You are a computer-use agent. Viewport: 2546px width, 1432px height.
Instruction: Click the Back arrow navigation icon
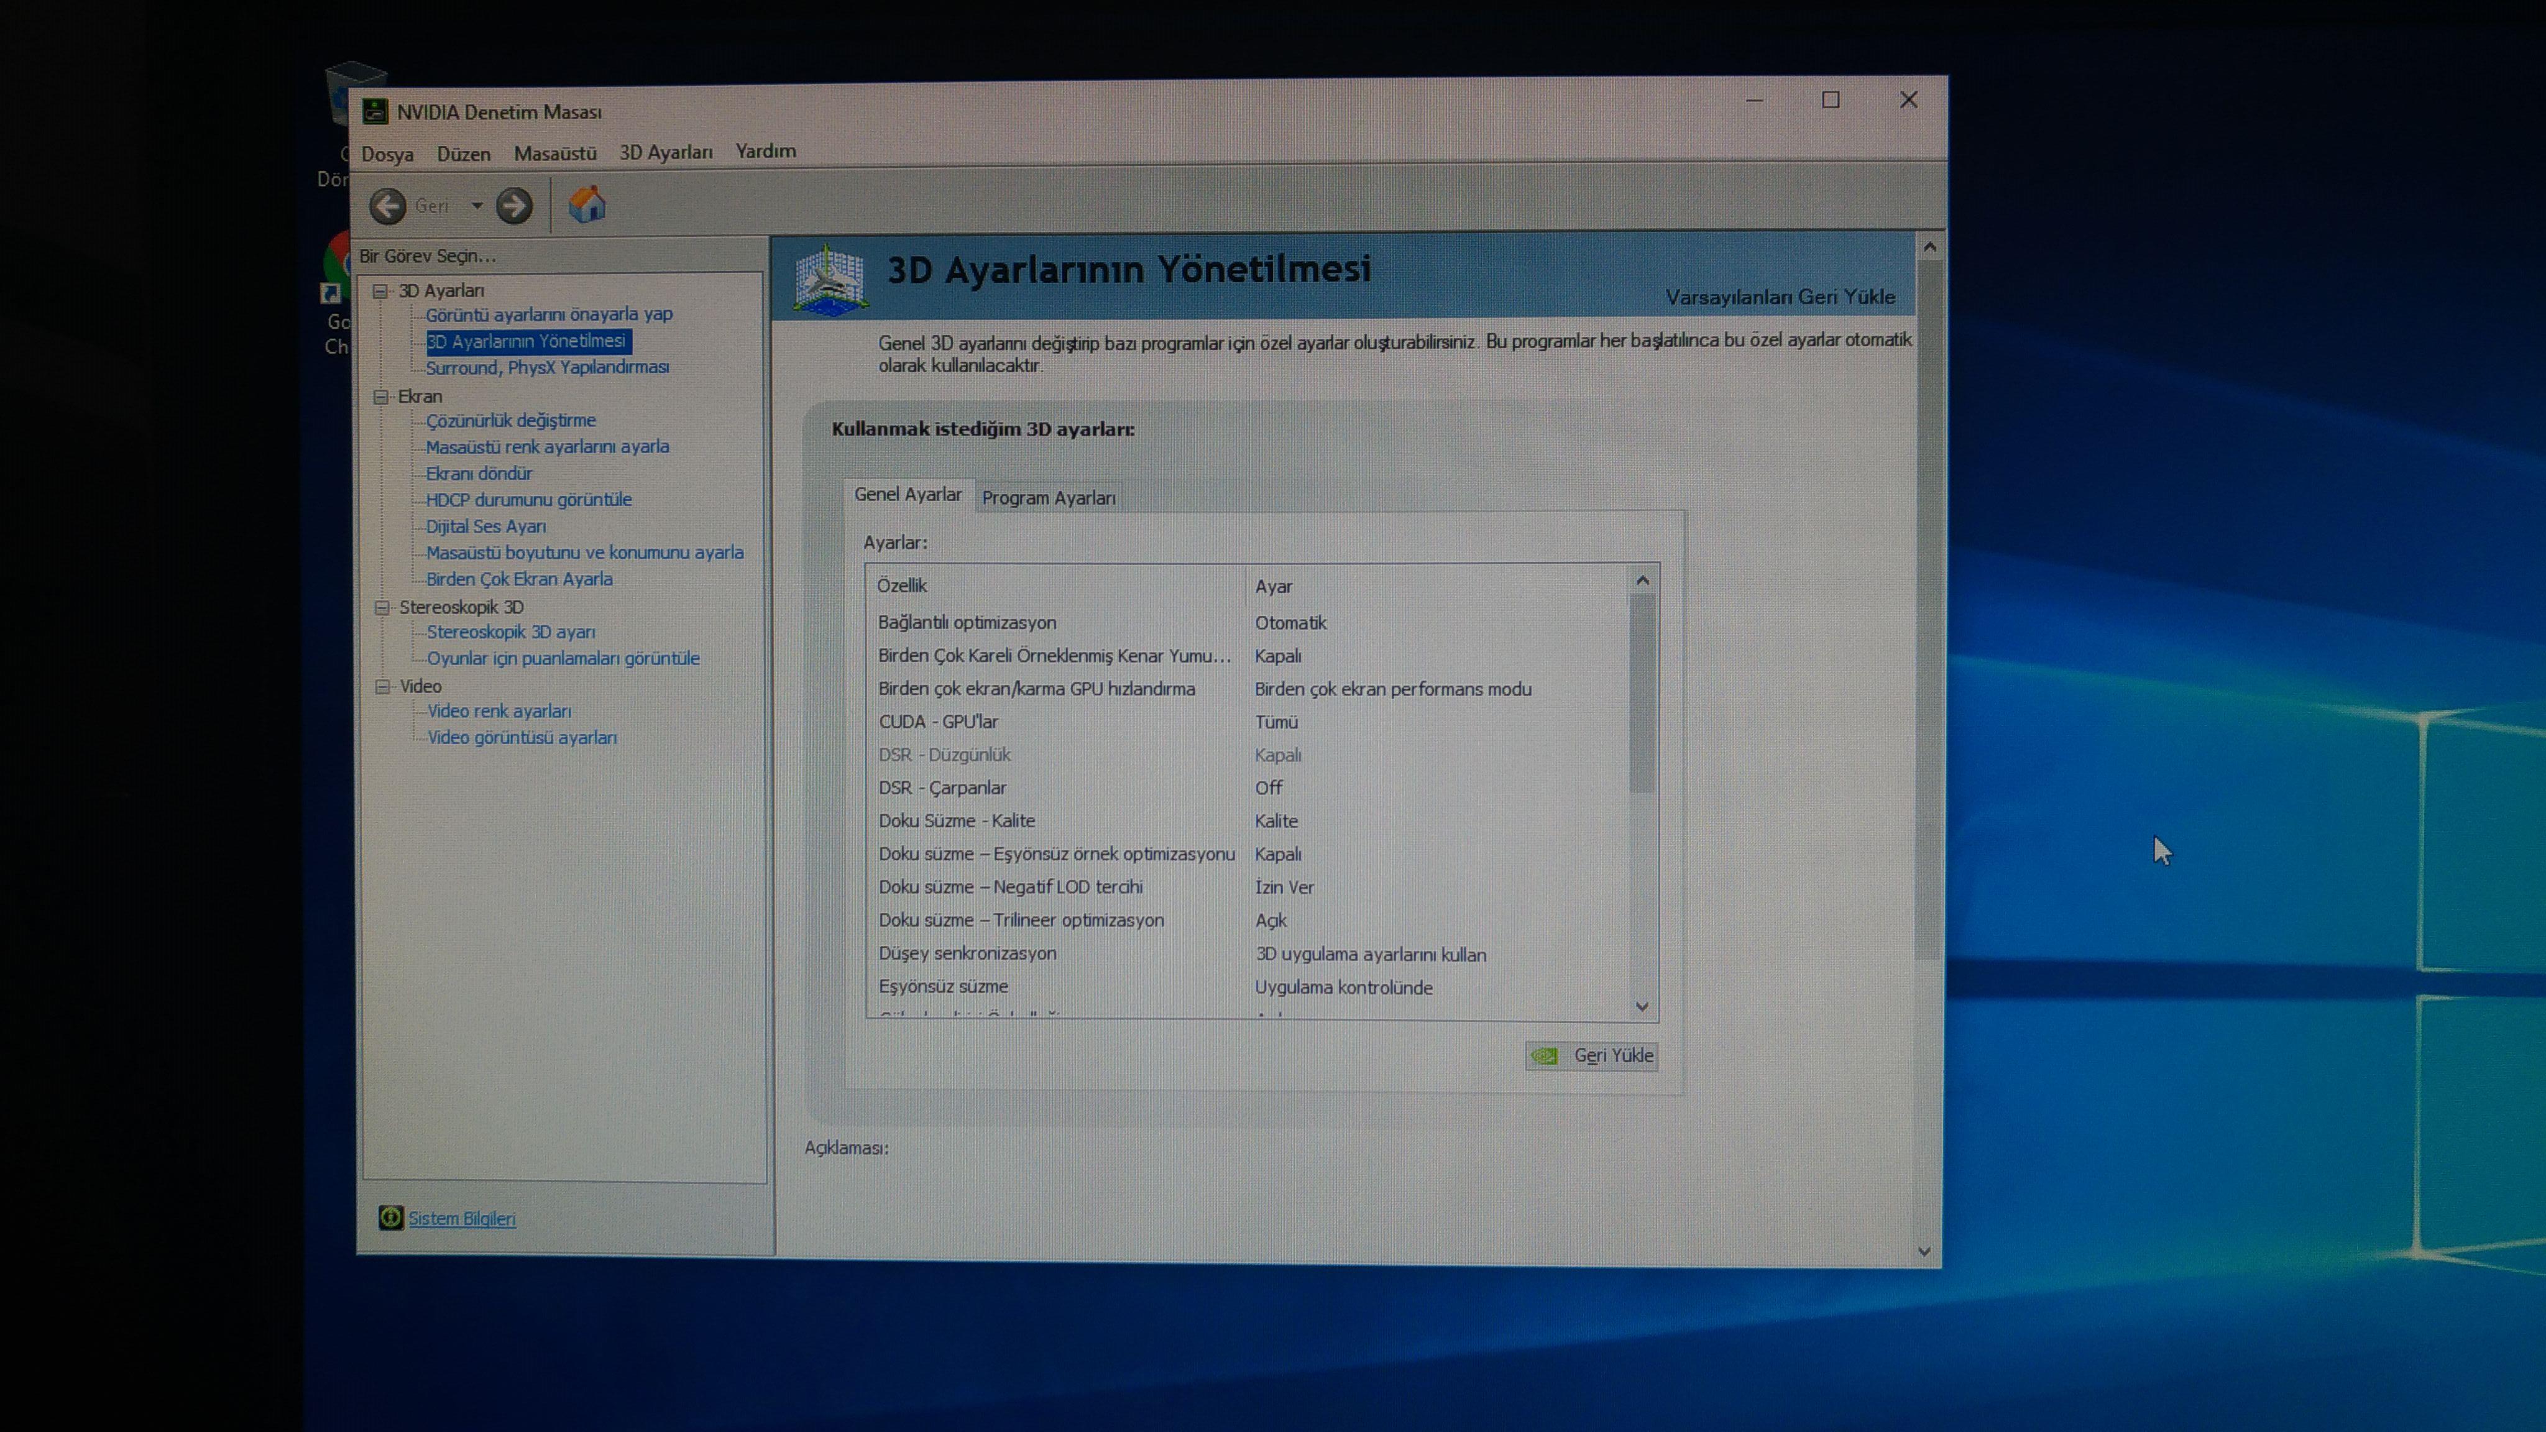(387, 206)
